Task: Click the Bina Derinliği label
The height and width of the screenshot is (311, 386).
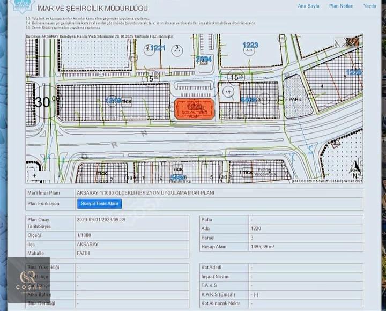Action: point(41,303)
